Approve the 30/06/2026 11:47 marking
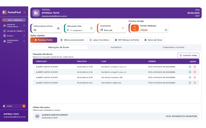 [190, 83]
